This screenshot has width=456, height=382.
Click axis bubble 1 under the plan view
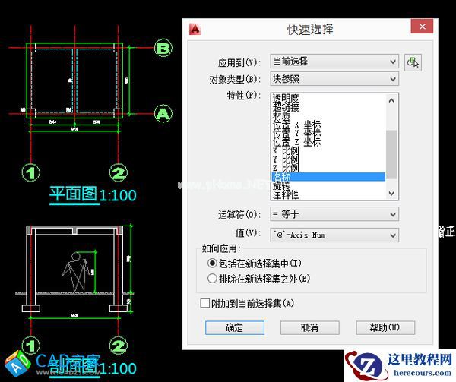31,173
